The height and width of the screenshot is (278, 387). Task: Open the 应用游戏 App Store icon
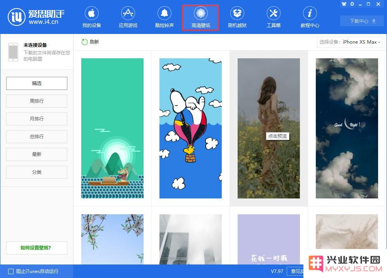tap(128, 13)
